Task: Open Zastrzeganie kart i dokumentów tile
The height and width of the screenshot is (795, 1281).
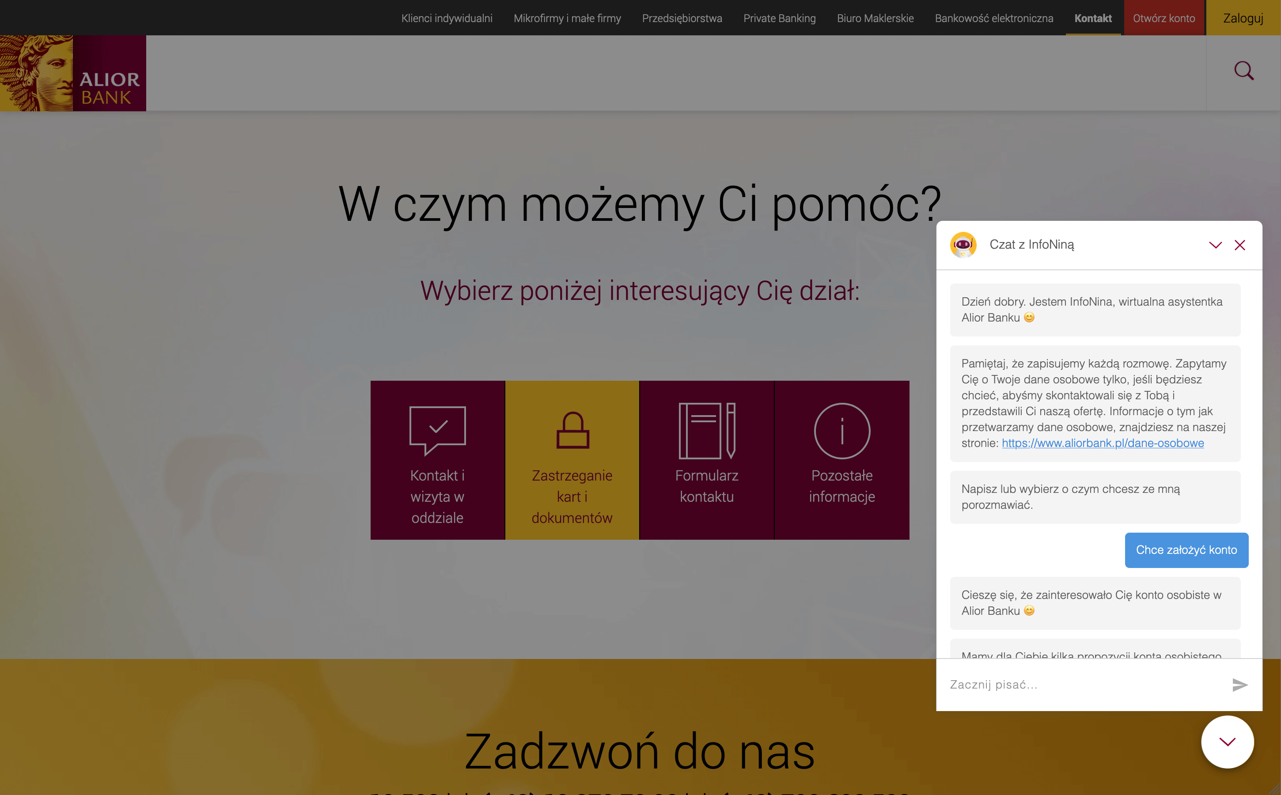Action: [572, 460]
